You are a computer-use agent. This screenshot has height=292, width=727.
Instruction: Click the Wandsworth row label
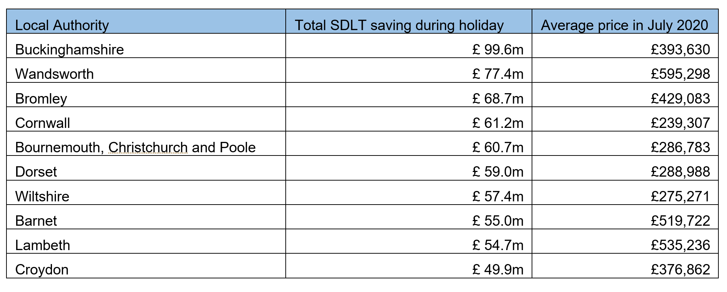pos(54,74)
